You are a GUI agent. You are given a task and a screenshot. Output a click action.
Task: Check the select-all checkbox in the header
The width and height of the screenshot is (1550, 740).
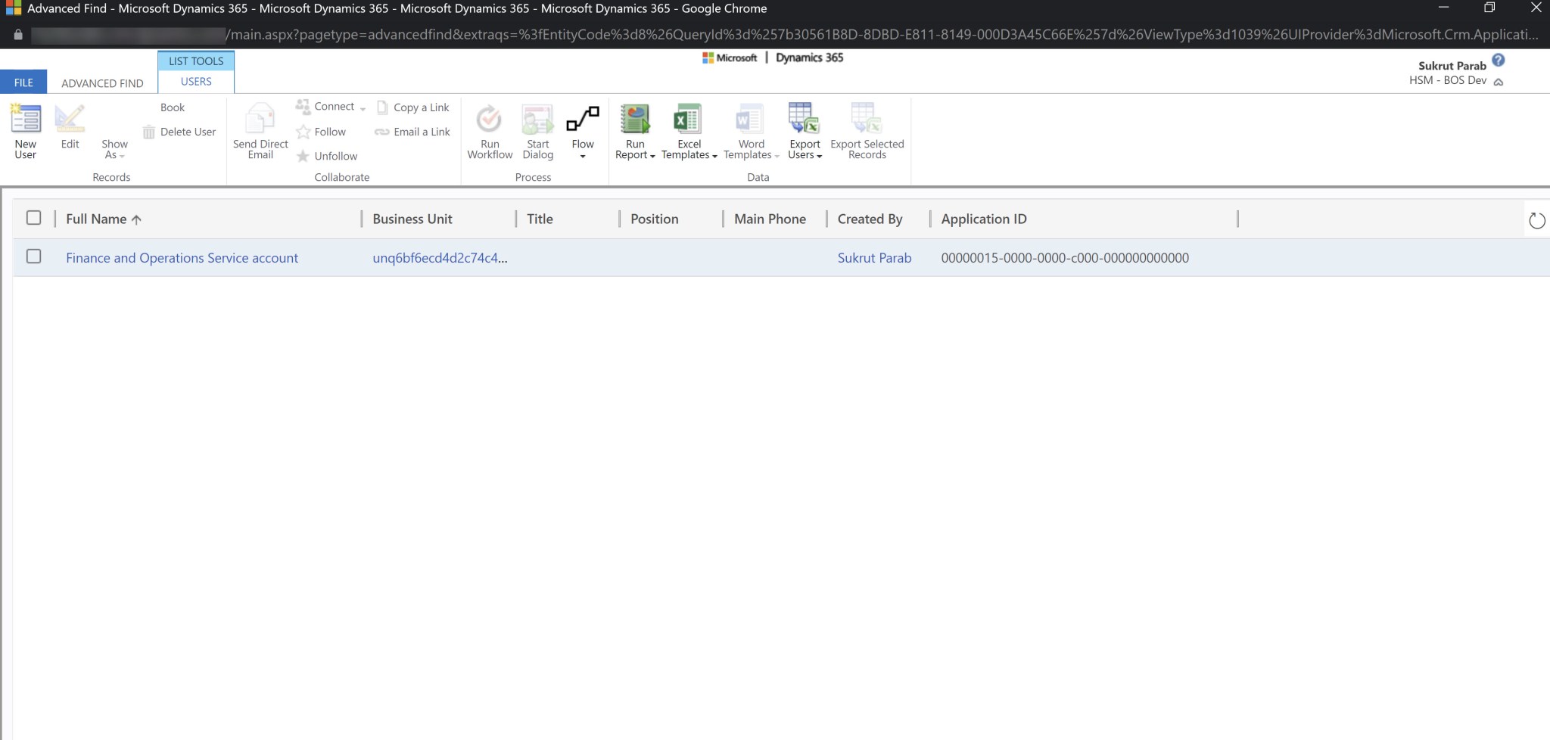coord(33,217)
